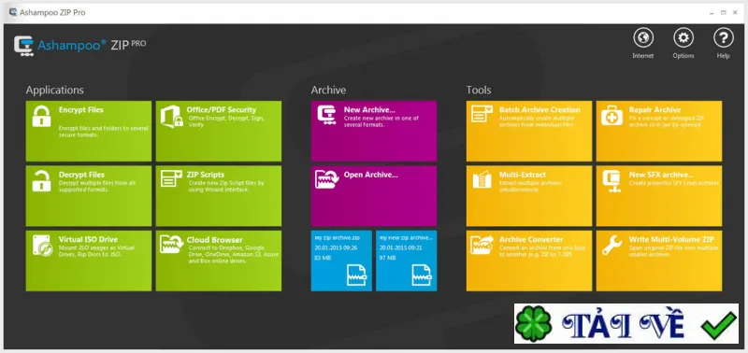
Task: Click the 'Help' label
Action: (x=723, y=56)
